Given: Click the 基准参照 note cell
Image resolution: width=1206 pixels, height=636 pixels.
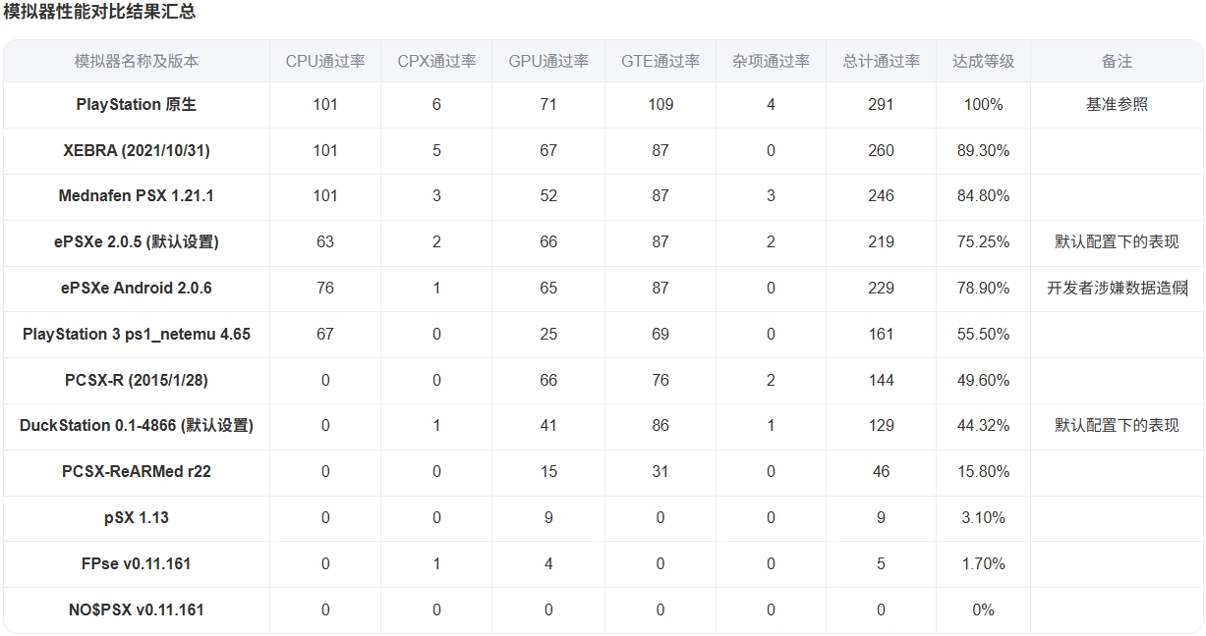Looking at the screenshot, I should (x=1117, y=104).
